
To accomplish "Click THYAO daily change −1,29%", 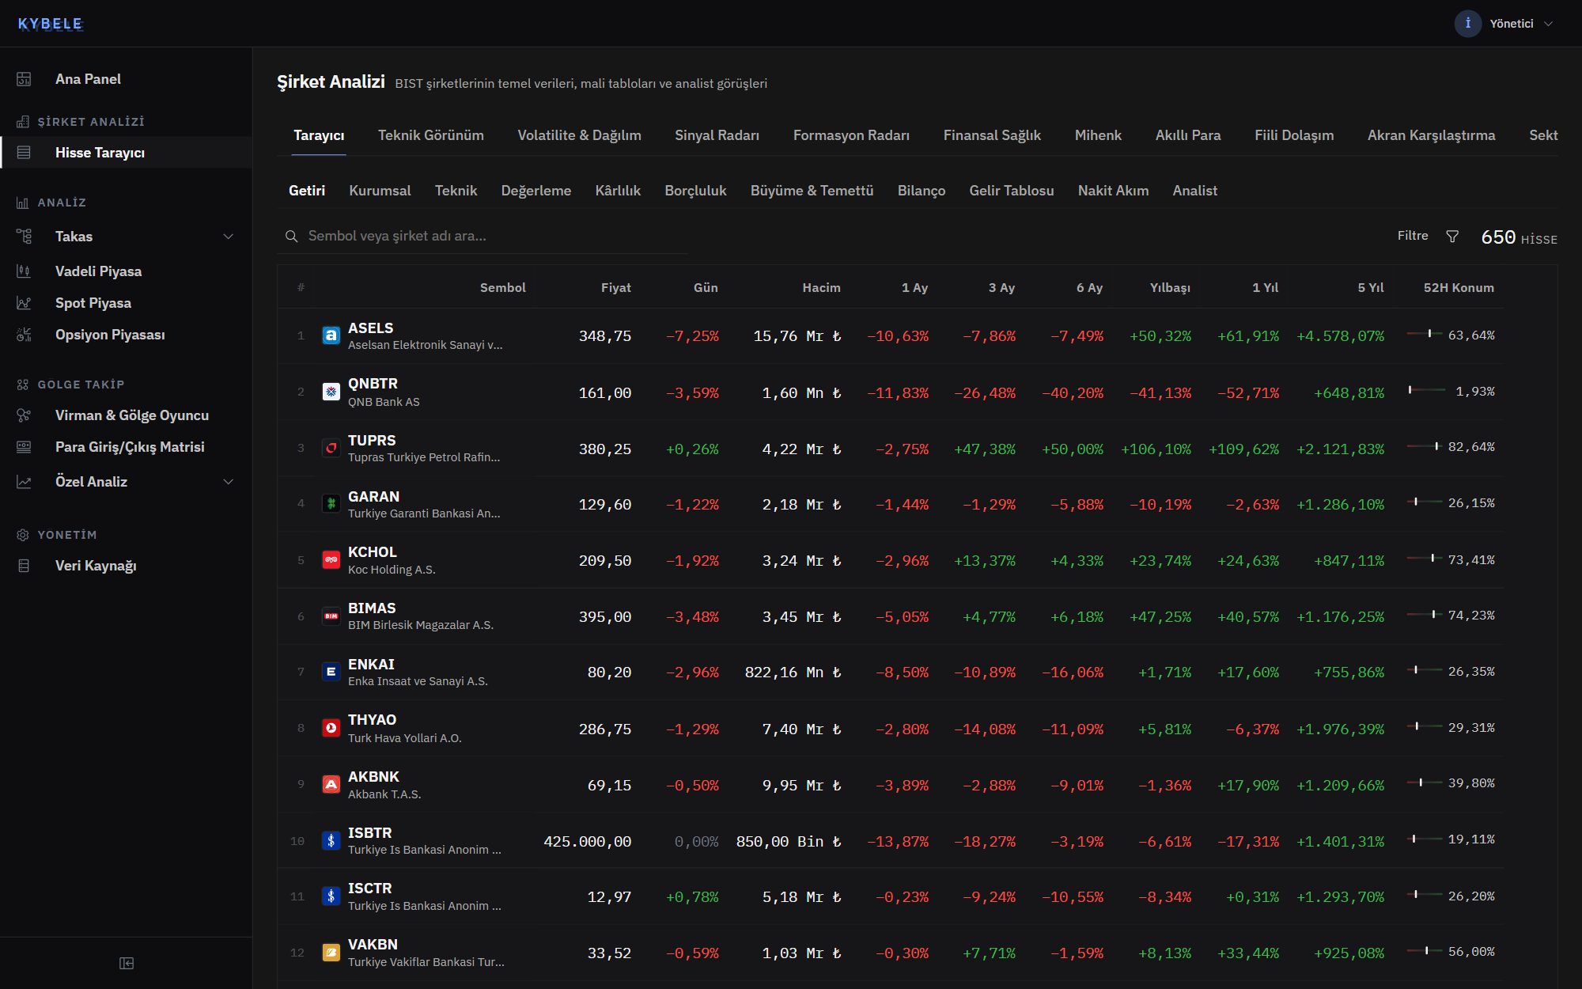I will 692,729.
